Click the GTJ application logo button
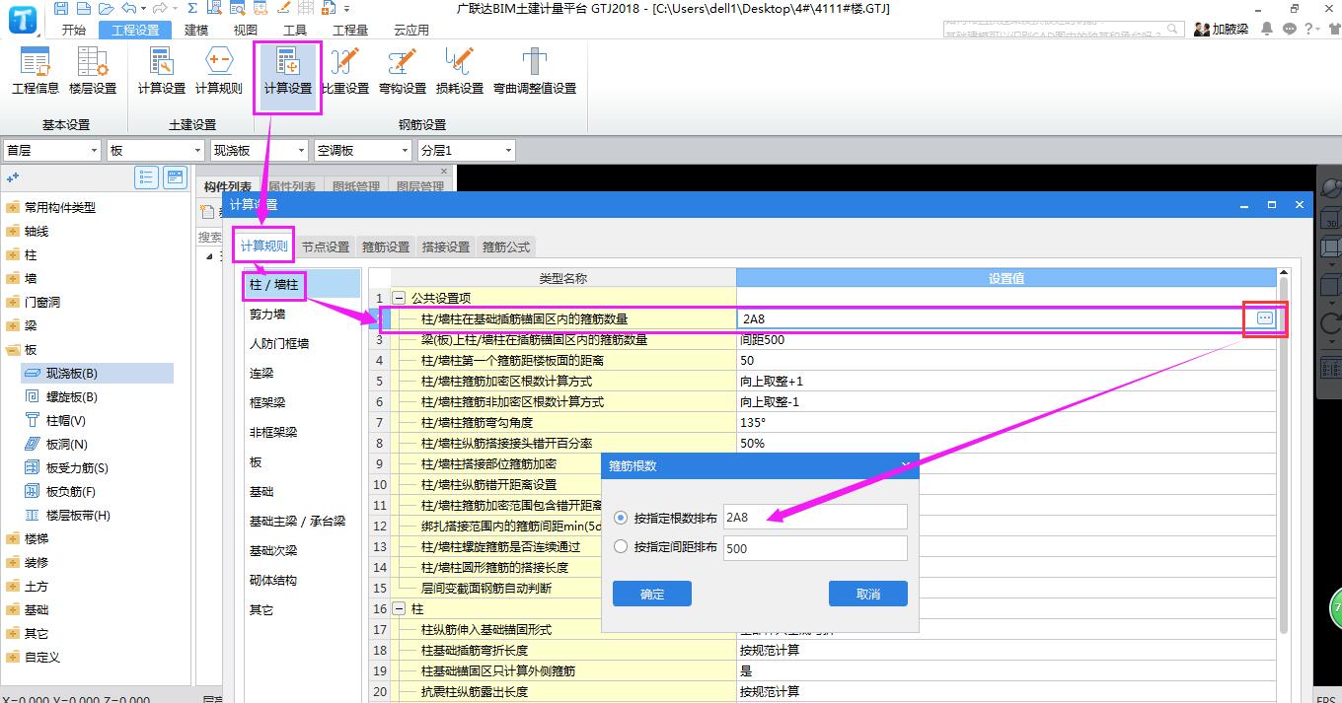This screenshot has height=703, width=1342. 23,19
